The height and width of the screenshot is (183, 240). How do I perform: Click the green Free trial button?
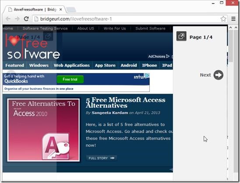[70, 79]
